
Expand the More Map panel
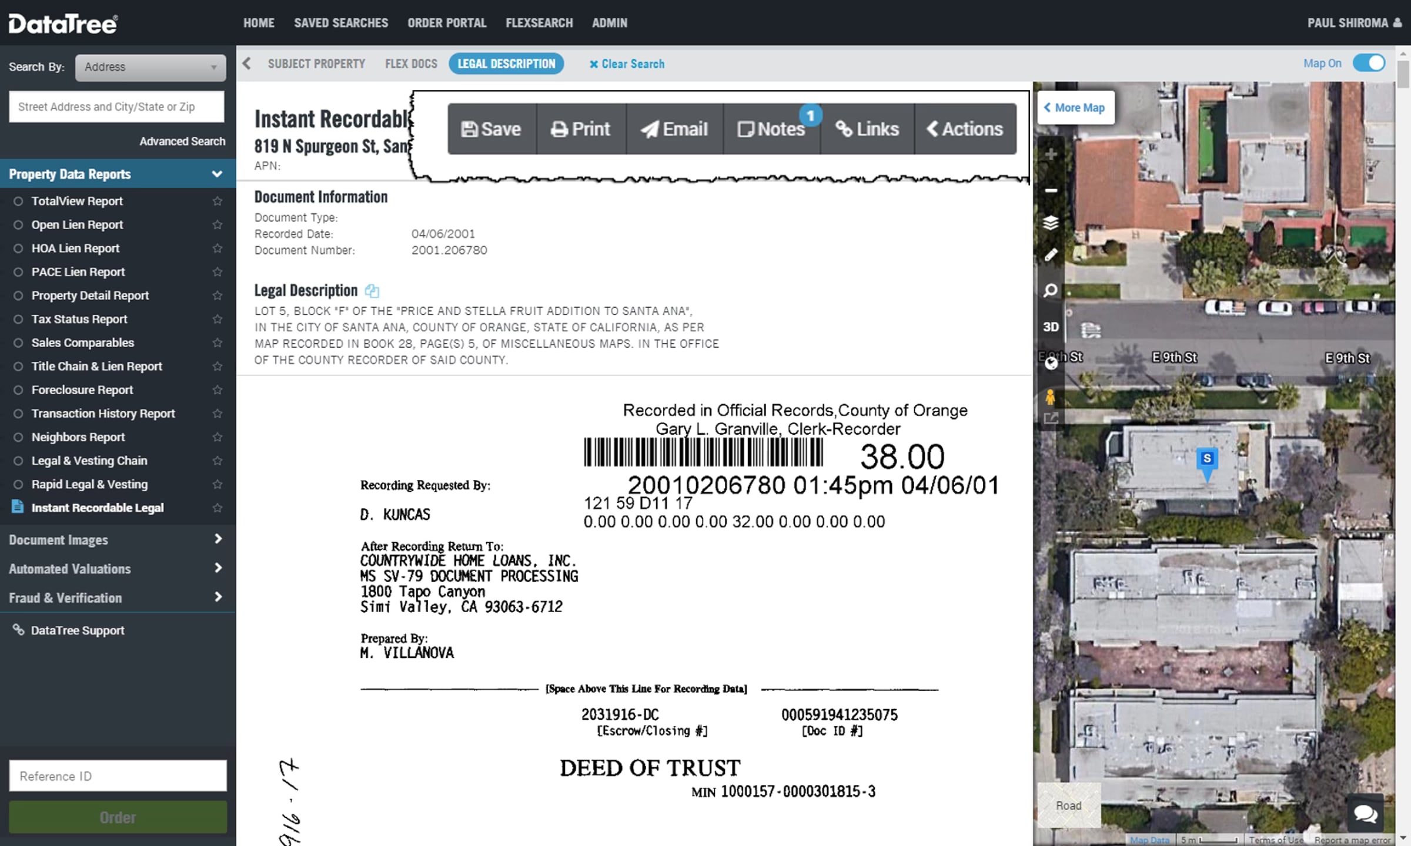[1075, 108]
